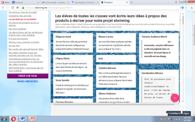This screenshot has height=122, width=195.
Task: Open 'Compétence métacognitive' link
Action: coord(26,62)
